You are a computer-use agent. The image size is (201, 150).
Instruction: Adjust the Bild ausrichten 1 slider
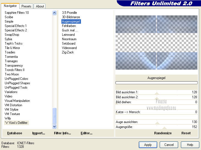click(156, 92)
